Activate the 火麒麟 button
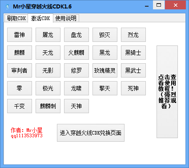The image size is (189, 168). pos(76,53)
